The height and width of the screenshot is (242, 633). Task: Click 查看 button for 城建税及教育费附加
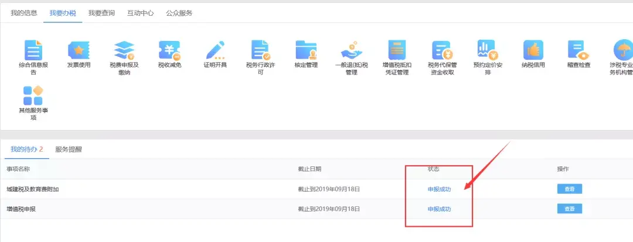[x=569, y=189]
